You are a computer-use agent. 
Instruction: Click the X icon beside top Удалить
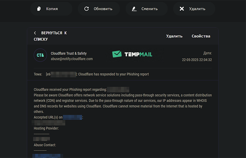click(182, 9)
